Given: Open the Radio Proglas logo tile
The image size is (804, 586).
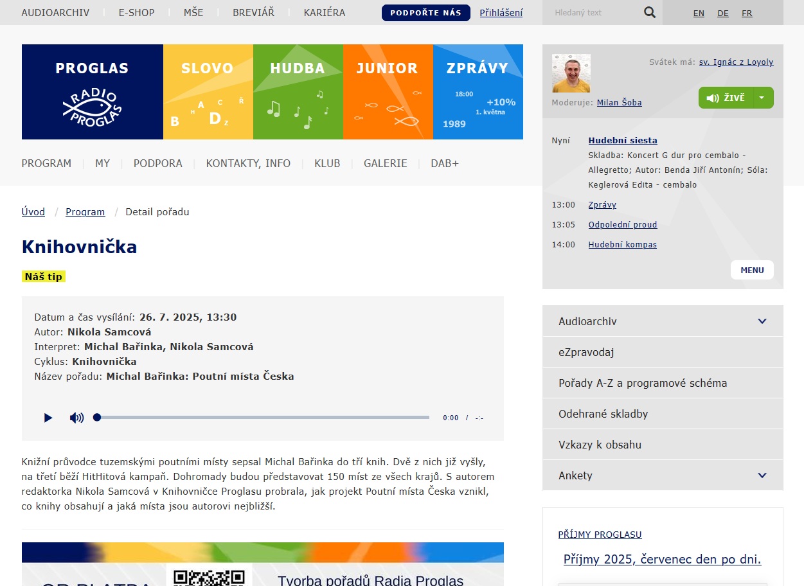Looking at the screenshot, I should tap(93, 92).
